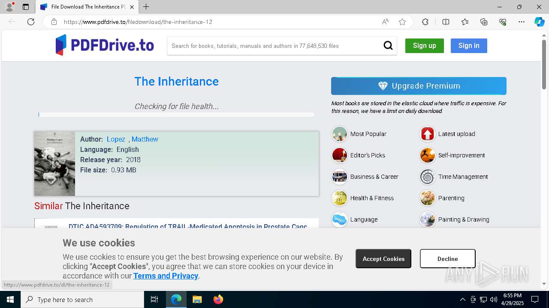This screenshot has height=308, width=549.
Task: Open the Collections icon
Action: coord(484,22)
